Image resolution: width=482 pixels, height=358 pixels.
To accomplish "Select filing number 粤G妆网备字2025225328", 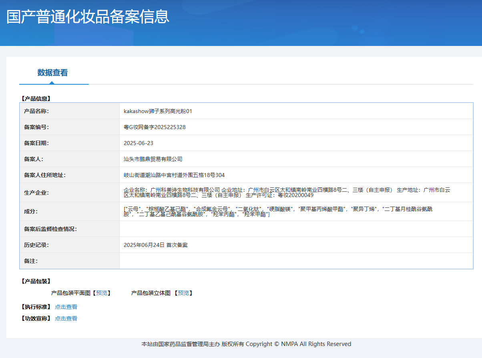I will (x=155, y=127).
